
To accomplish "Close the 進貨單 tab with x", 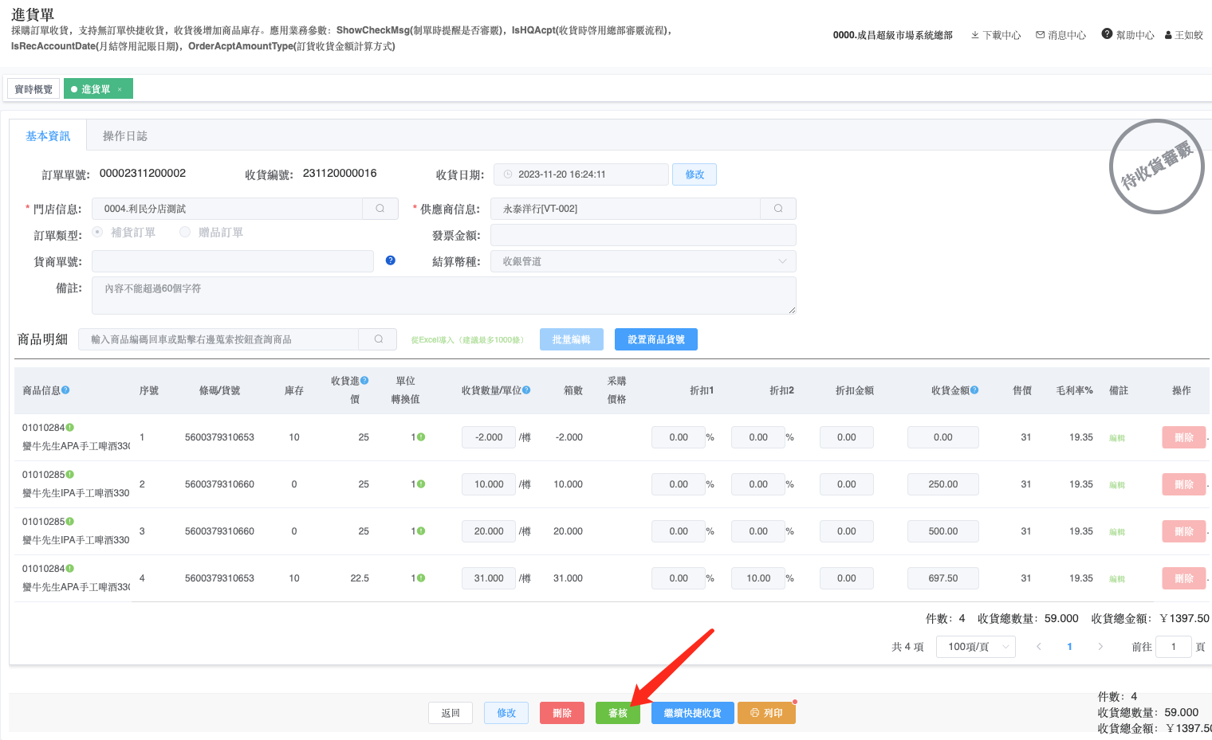I will (120, 89).
